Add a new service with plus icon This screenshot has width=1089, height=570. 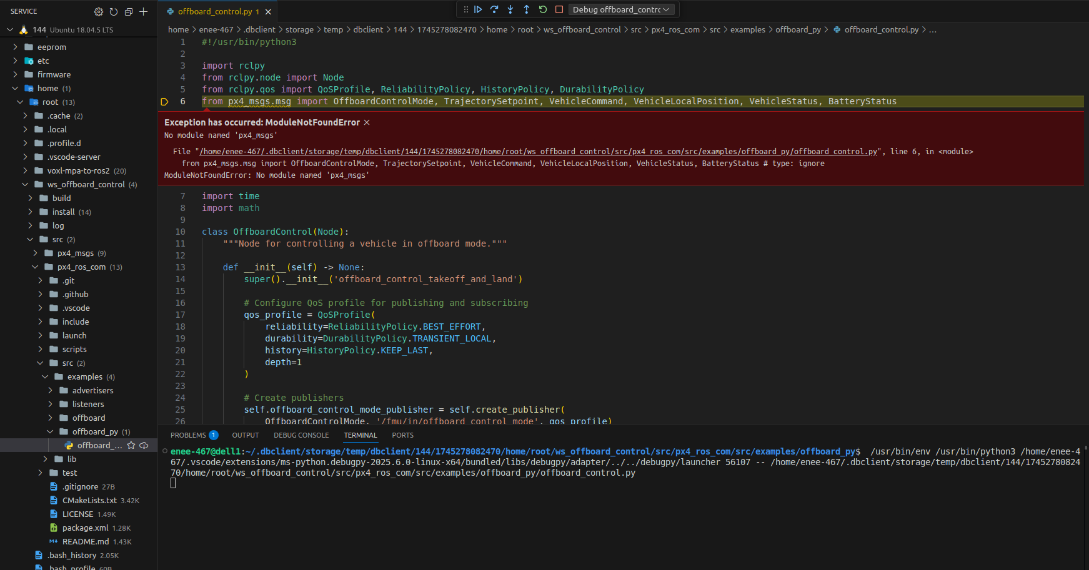click(144, 12)
